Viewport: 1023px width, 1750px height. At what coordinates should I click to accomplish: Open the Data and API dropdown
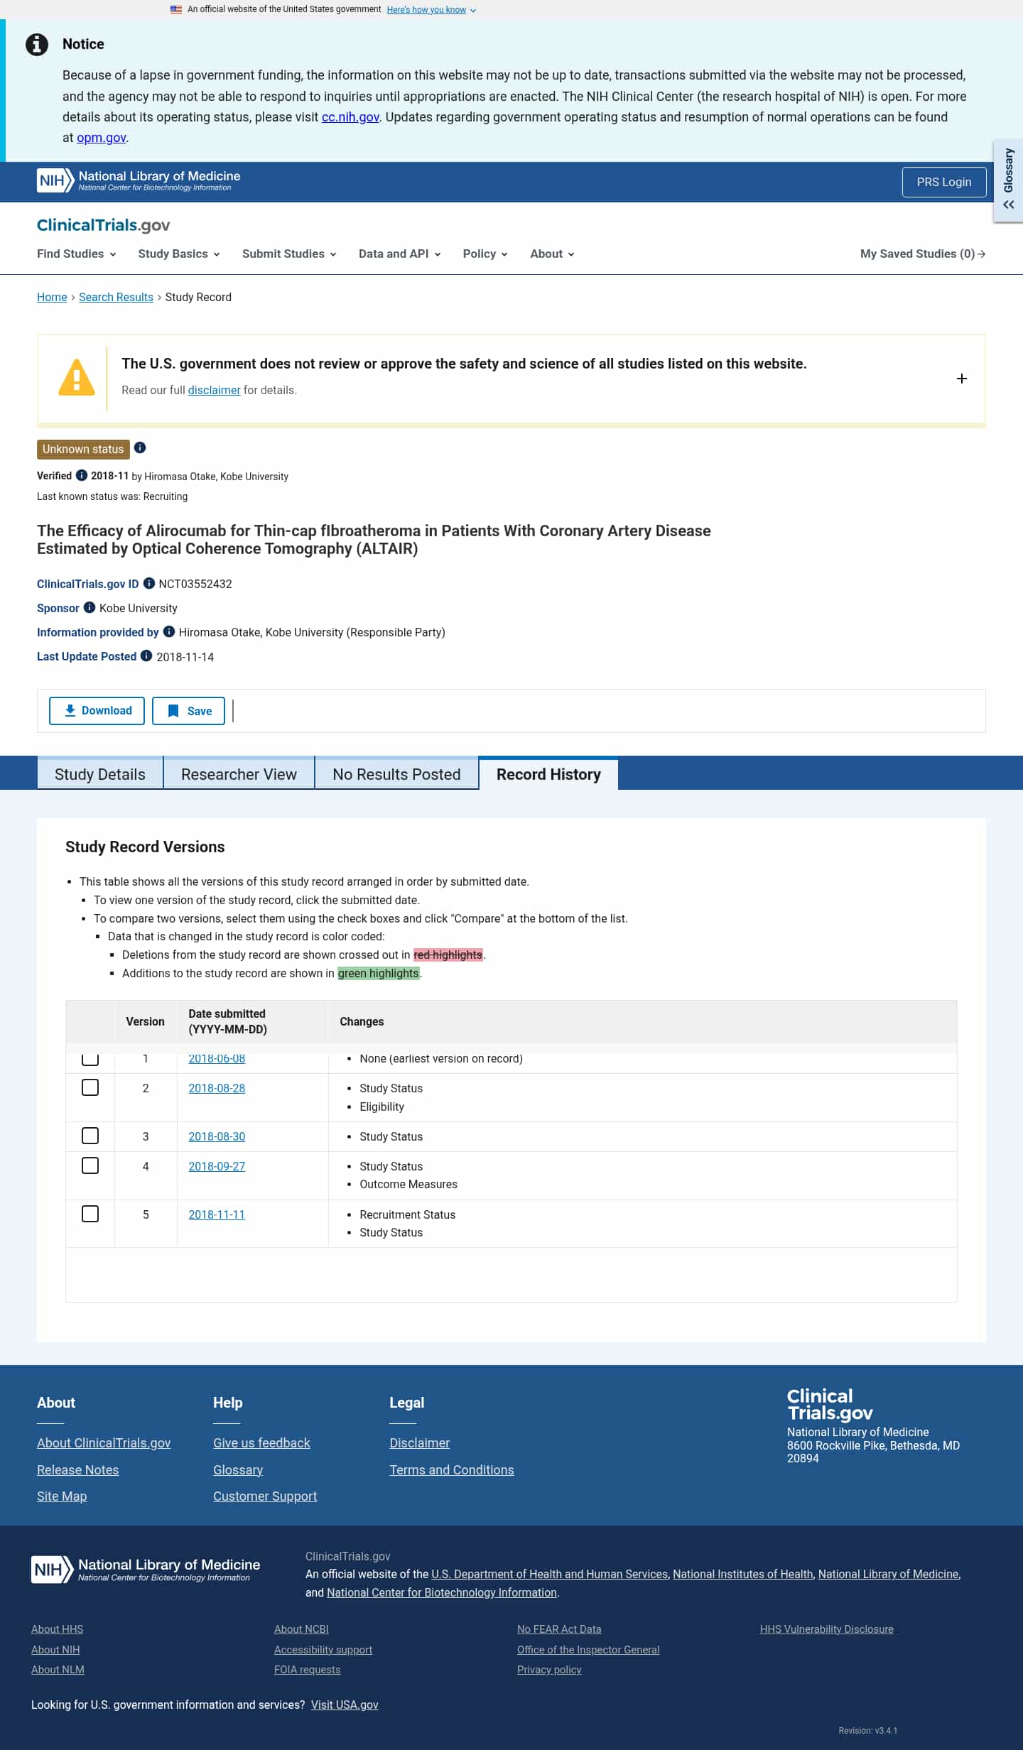[x=400, y=254]
